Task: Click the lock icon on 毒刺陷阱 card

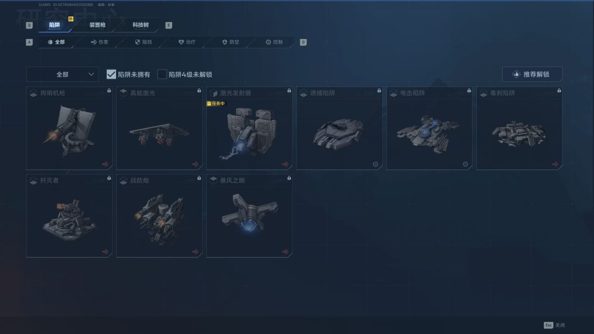Action: [559, 91]
